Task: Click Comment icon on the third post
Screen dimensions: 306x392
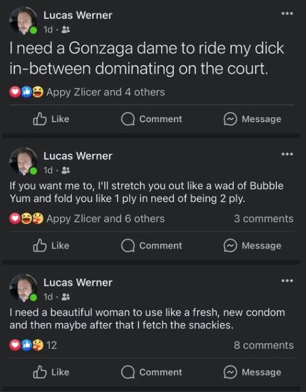Action: (128, 372)
